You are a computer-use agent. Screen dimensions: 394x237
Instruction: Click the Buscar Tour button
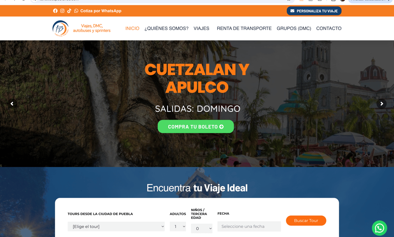(x=306, y=220)
